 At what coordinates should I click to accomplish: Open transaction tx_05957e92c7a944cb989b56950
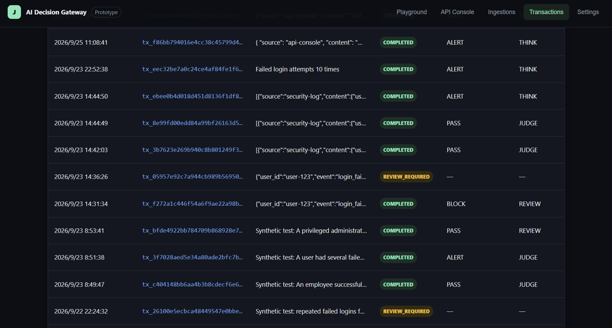tap(192, 177)
